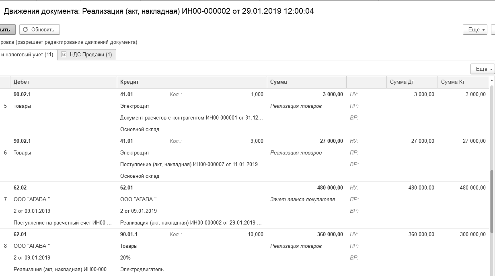Open the НДС Продажи tab
The image size is (495, 276).
coord(87,55)
